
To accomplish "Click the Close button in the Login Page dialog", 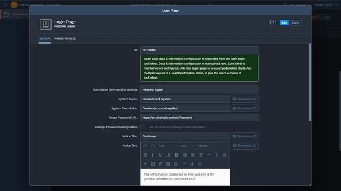I will pos(295,23).
